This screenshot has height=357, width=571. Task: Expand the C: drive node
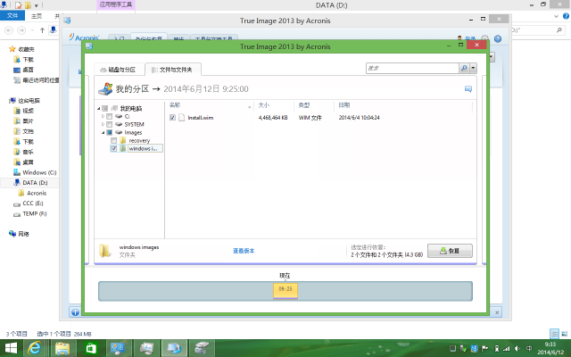103,116
